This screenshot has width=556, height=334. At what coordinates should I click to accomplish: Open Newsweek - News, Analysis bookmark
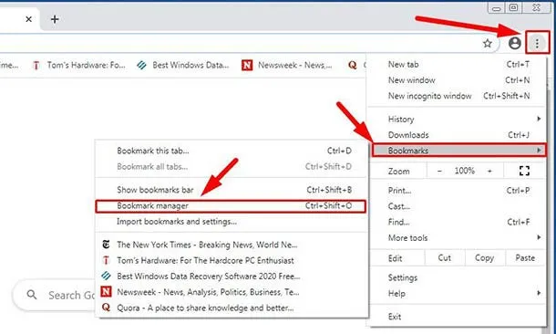pos(232,292)
